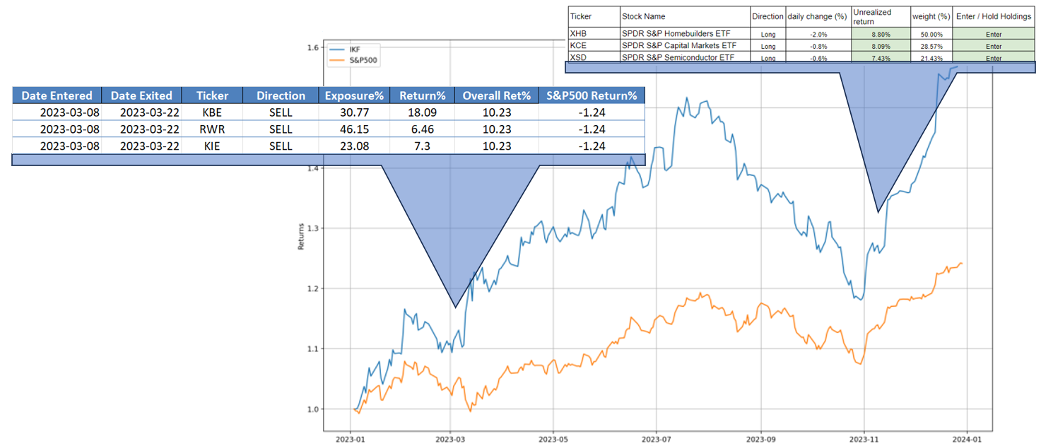Click the 2023-11 x-axis tick label
Screen dimensions: 1041x446
864,438
